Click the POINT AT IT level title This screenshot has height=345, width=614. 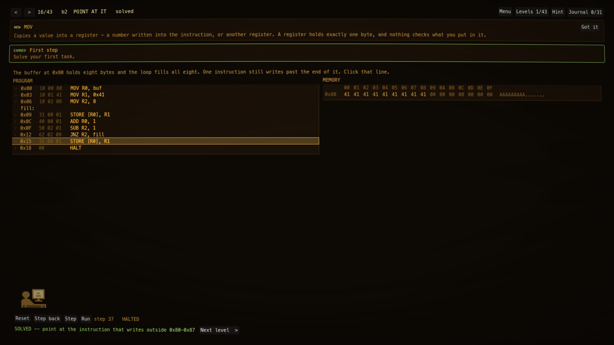[90, 11]
